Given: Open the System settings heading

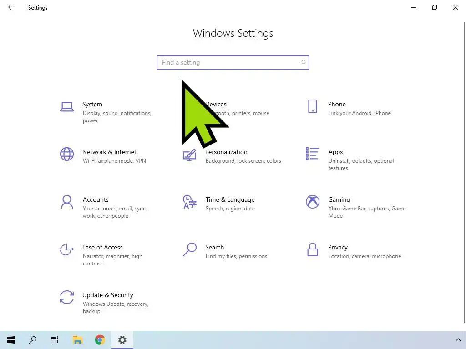Looking at the screenshot, I should [x=92, y=104].
